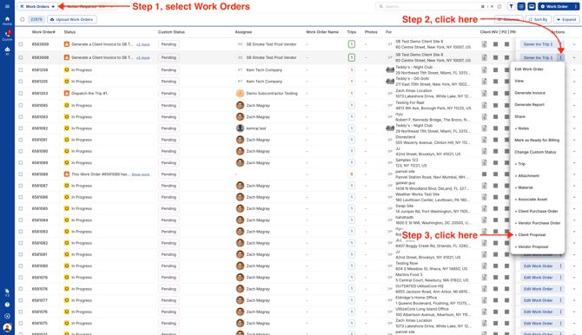Expand row 6581076 with its far-right chevron
Viewport: 582px width, 335px height.
[574, 312]
